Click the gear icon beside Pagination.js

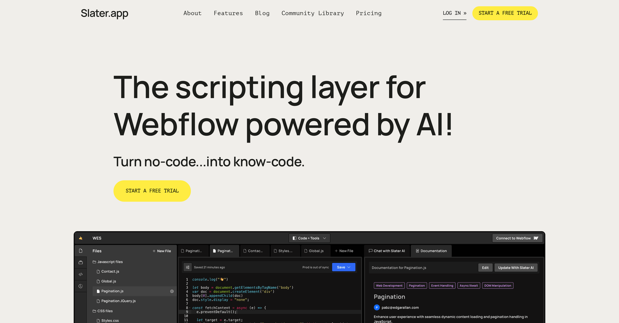pos(172,291)
